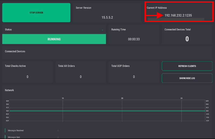Screen dimensions: 215x139
Task: Click the 30 marker on network chart
Action: point(181,98)
